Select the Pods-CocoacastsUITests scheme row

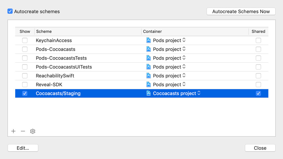[83, 67]
